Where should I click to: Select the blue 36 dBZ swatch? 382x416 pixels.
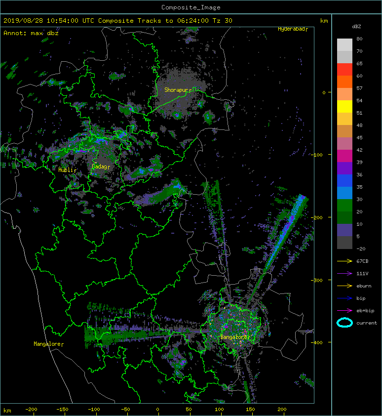pos(344,180)
